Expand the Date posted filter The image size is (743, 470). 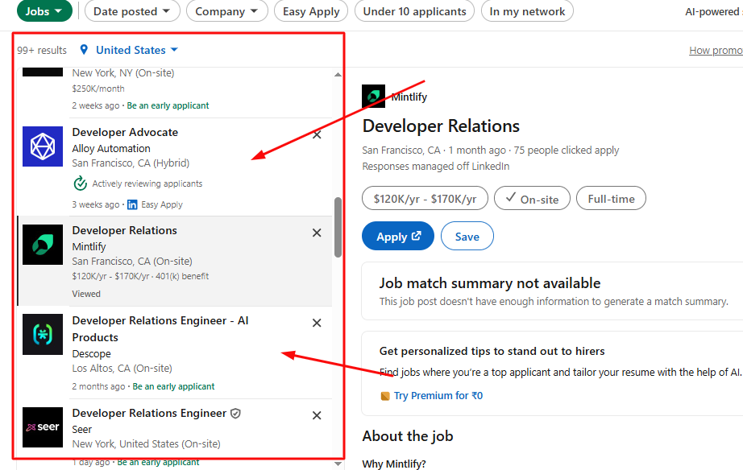click(132, 11)
